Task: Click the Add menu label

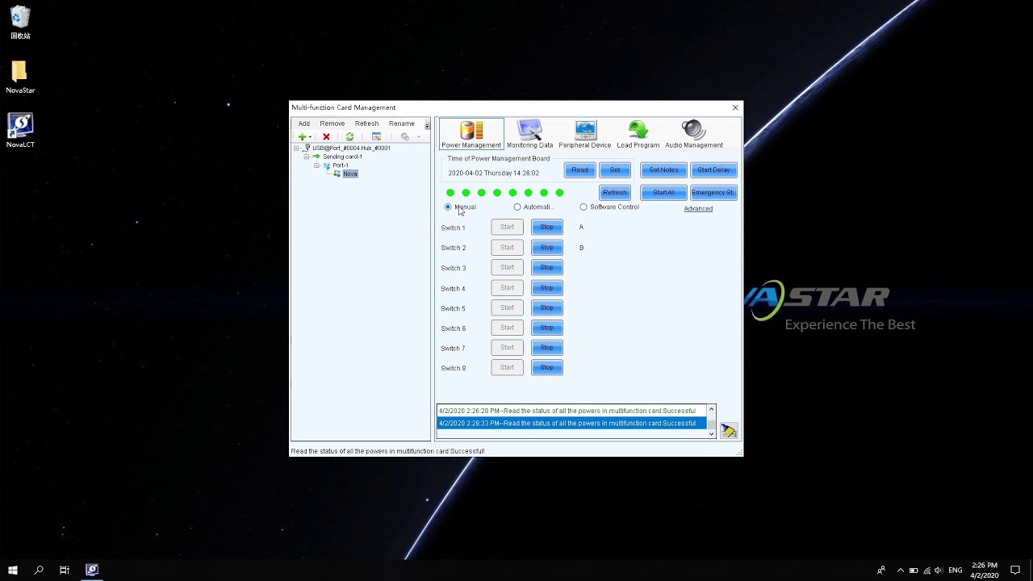Action: pyautogui.click(x=303, y=123)
